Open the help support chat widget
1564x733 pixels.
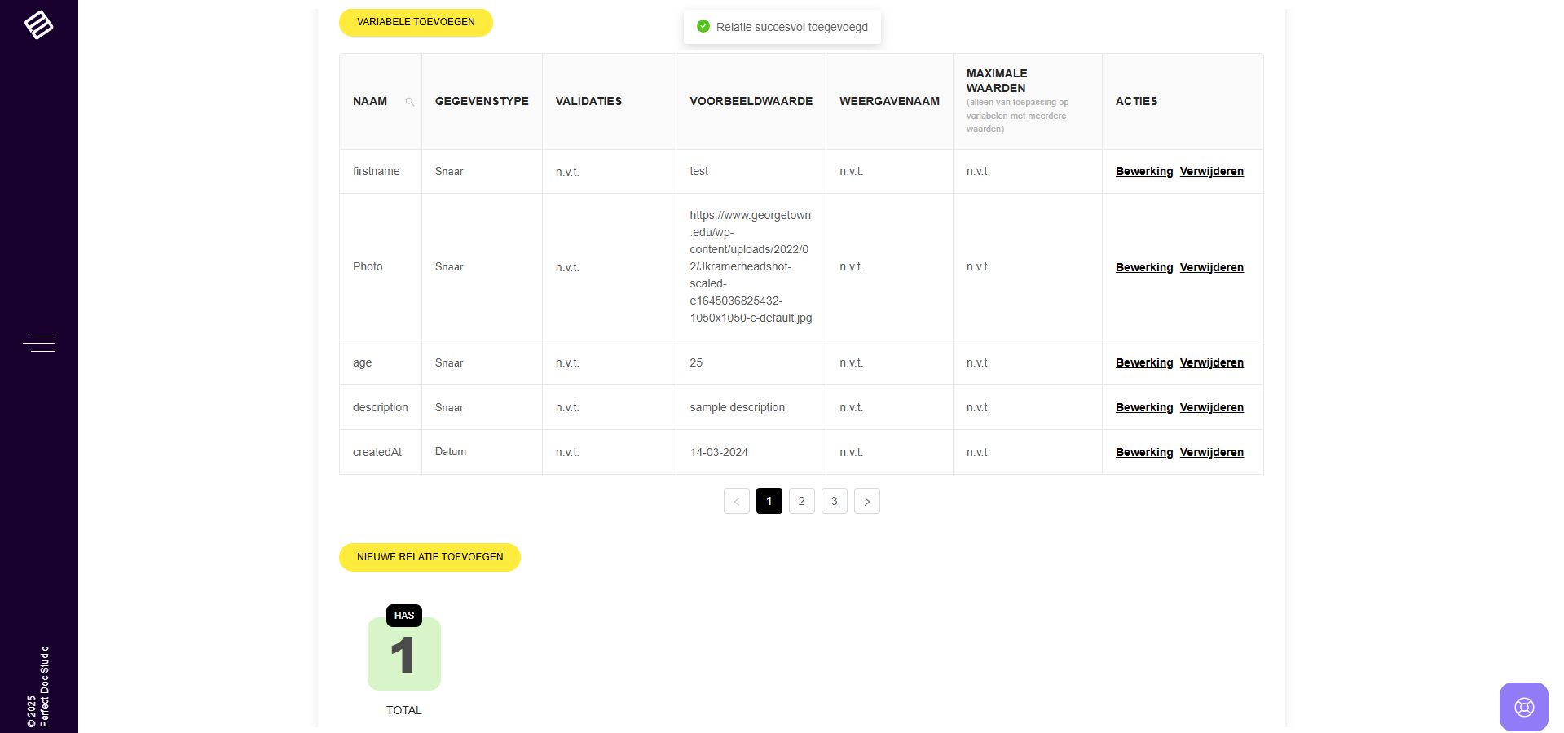tap(1523, 706)
